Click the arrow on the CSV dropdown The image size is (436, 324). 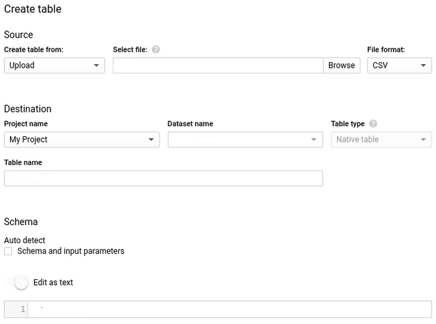[x=424, y=65]
